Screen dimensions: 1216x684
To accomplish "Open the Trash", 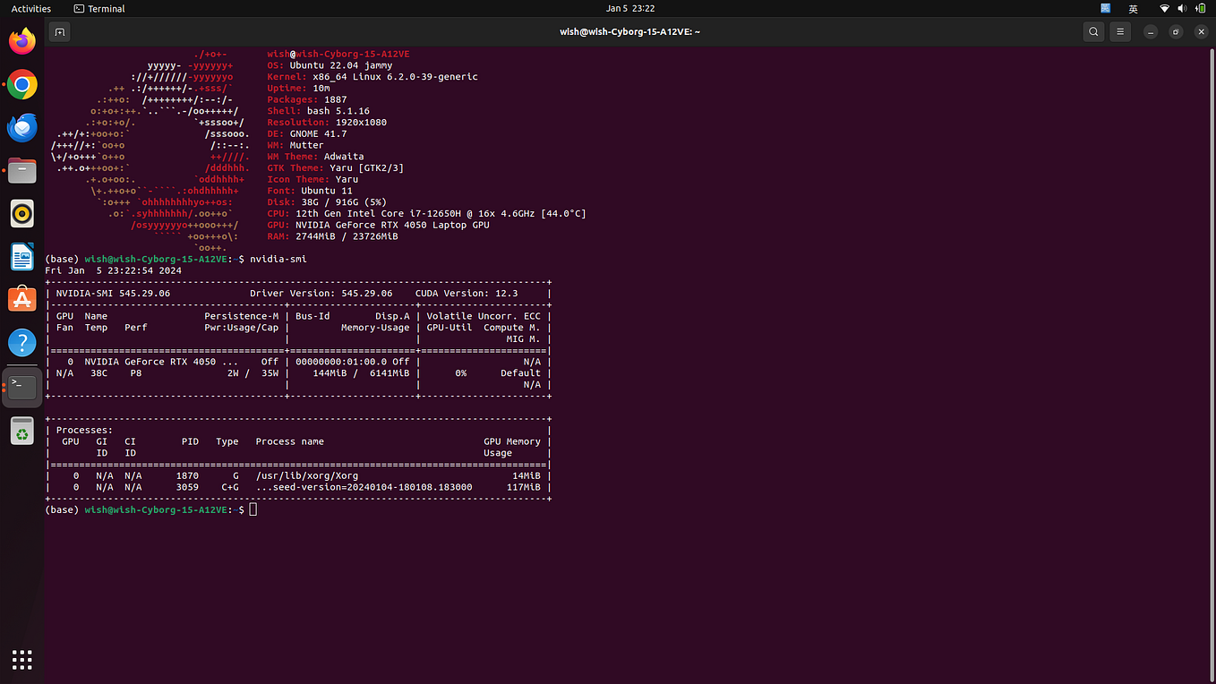I will (x=21, y=431).
